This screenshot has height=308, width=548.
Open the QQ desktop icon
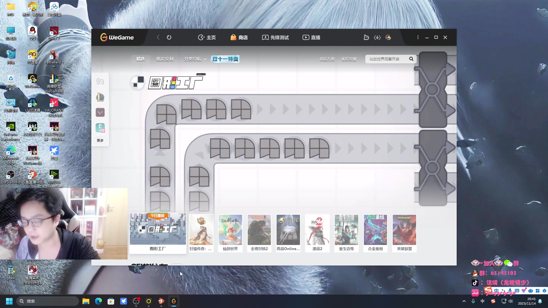point(33,33)
